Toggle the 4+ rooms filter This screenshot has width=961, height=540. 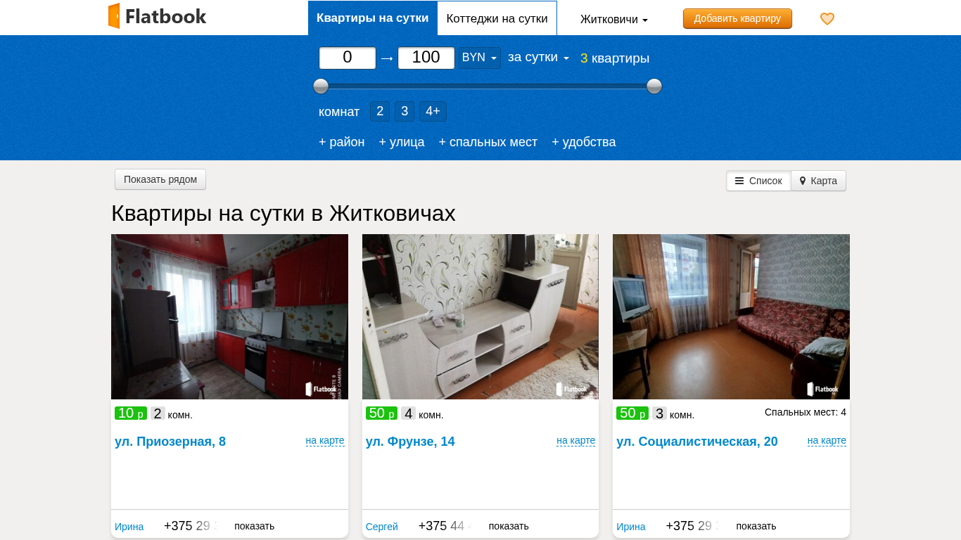(433, 111)
